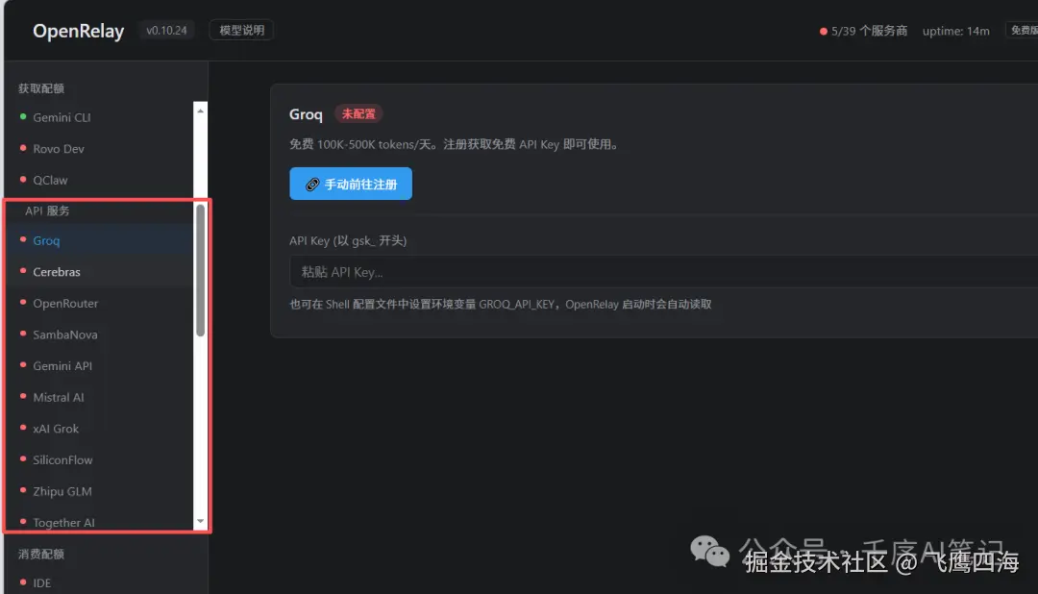This screenshot has height=594, width=1038.
Task: Select Together AI in the sidebar
Action: [64, 522]
